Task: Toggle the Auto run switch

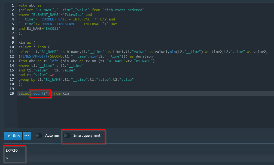Action: tap(39, 136)
